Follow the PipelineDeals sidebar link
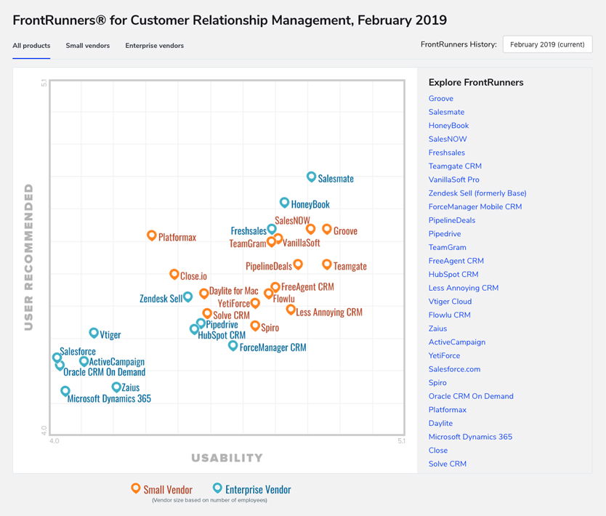The image size is (606, 516). pos(452,220)
